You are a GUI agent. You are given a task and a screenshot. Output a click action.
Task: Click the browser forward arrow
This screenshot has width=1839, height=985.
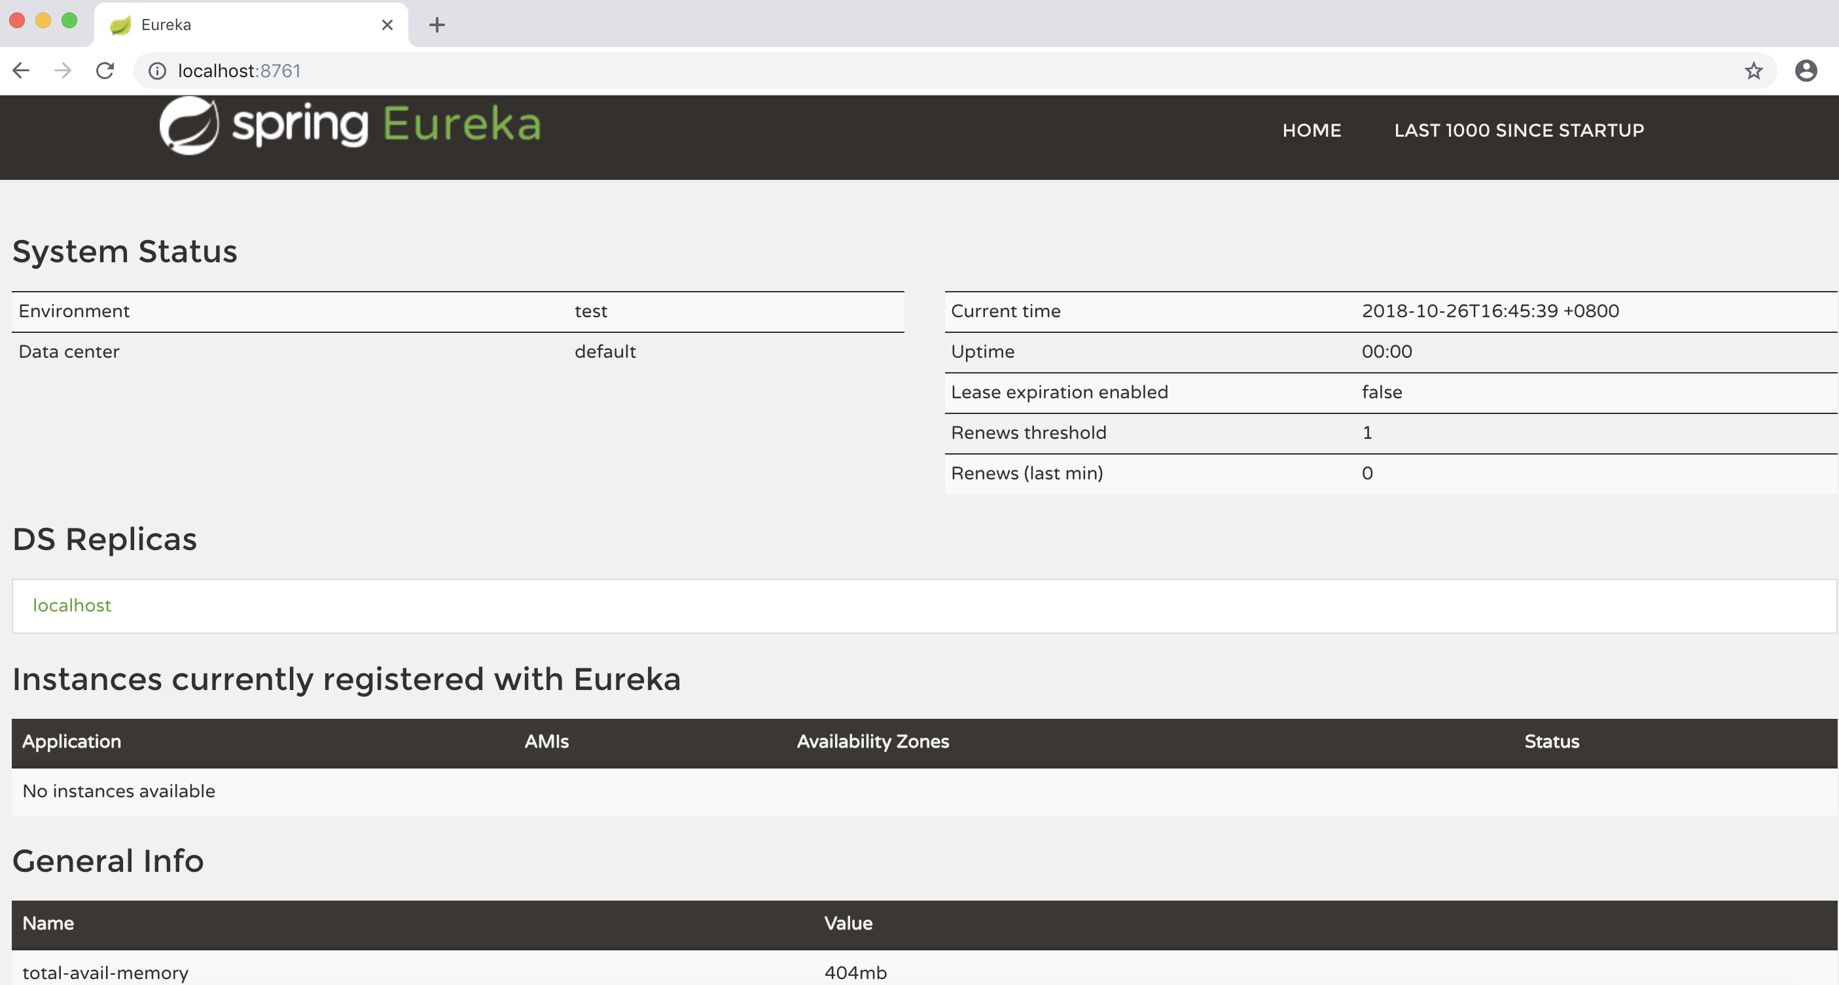coord(63,71)
